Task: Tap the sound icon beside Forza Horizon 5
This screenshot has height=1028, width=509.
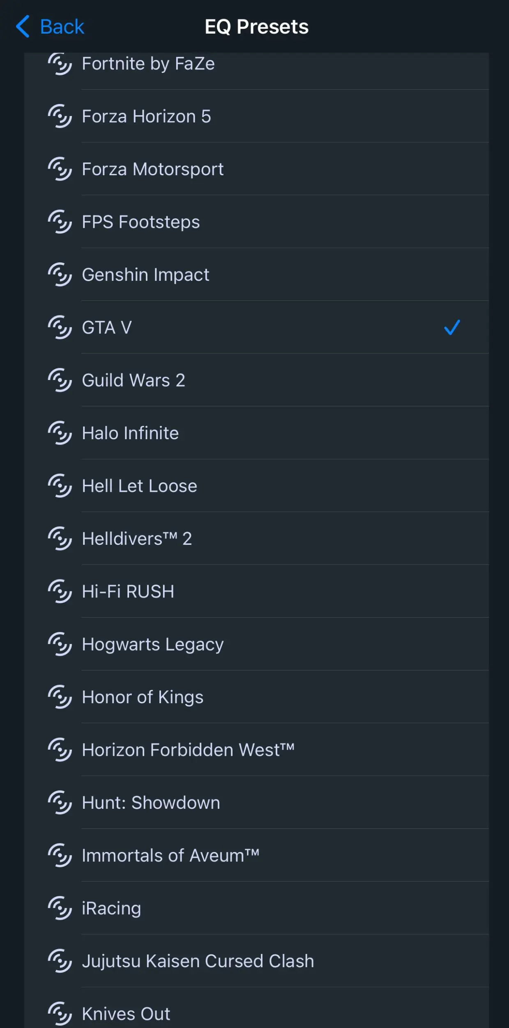Action: click(x=60, y=116)
